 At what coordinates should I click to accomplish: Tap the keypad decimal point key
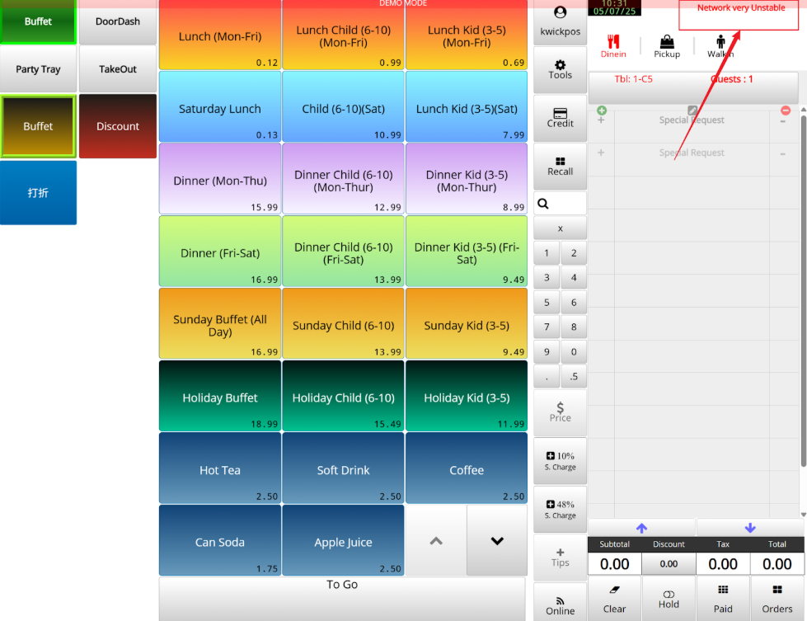[547, 376]
